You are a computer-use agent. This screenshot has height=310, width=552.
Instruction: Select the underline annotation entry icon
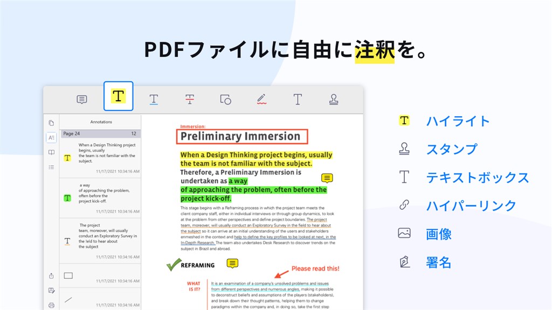coord(67,241)
